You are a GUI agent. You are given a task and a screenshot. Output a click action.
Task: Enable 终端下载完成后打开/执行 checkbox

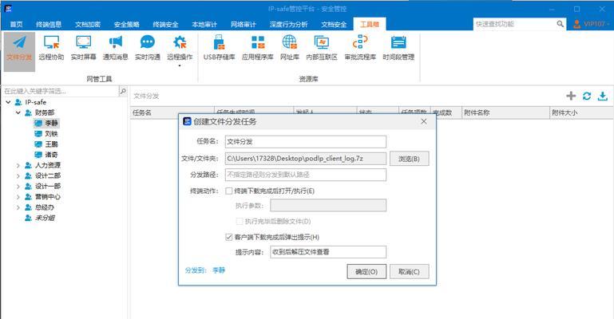click(x=229, y=191)
